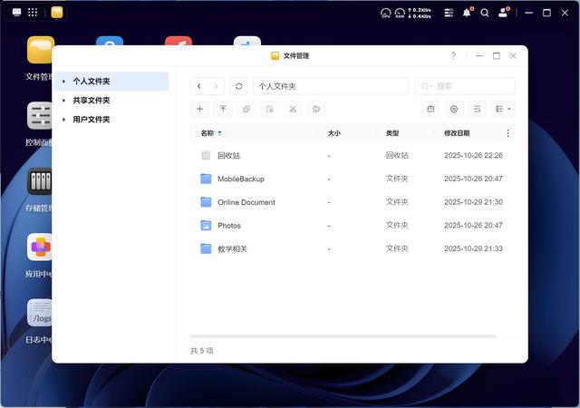This screenshot has height=408, width=580.
Task: Expand 个人文件夹 tree node arrow
Action: pyautogui.click(x=64, y=81)
